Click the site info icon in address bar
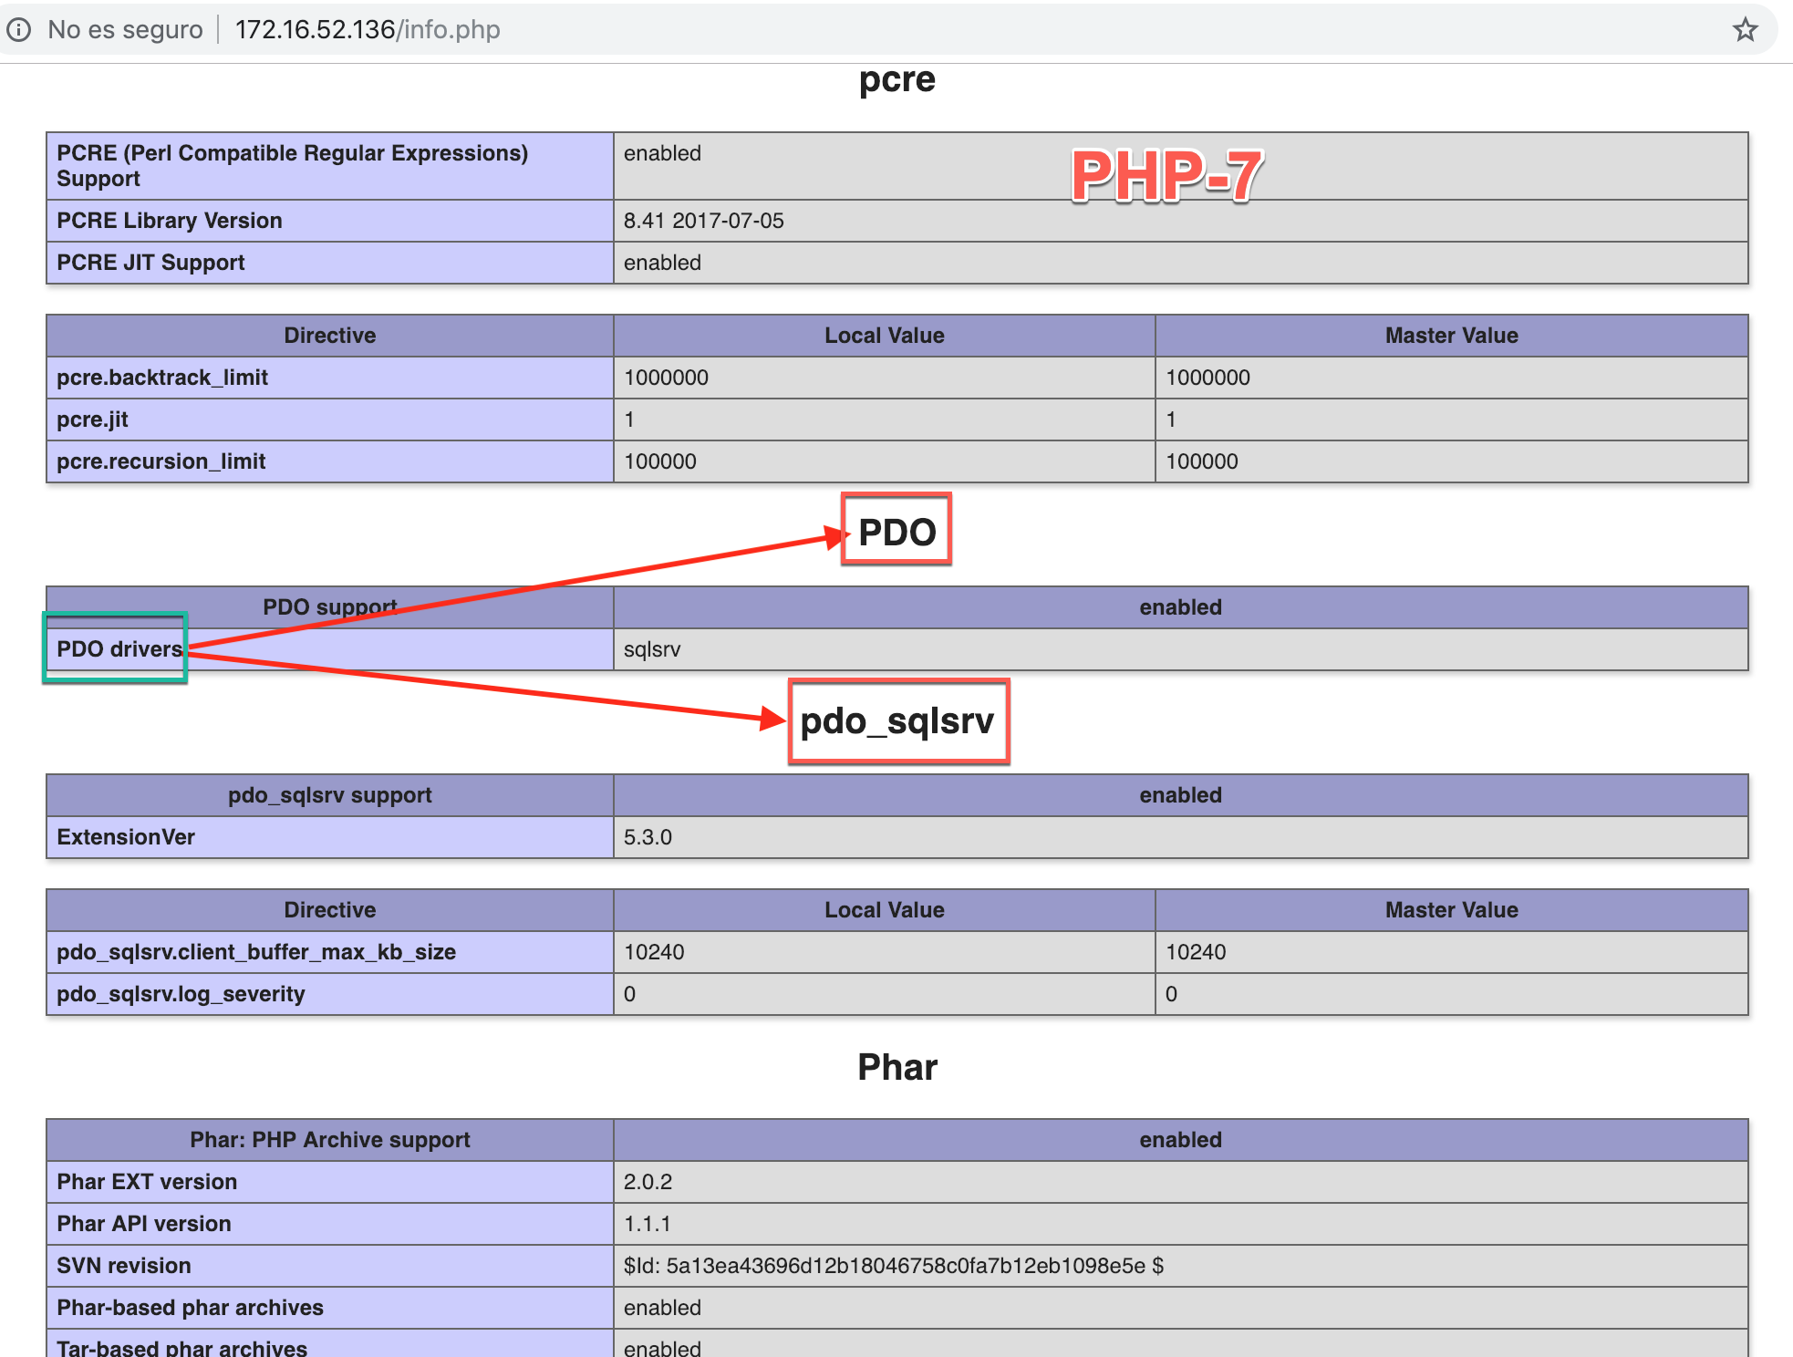Viewport: 1793px width, 1357px height. [19, 30]
